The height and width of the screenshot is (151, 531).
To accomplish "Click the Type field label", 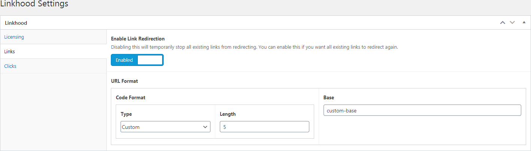I will (126, 114).
